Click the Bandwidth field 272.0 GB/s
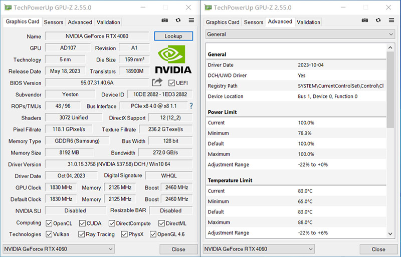Image resolution: width=401 pixels, height=257 pixels. coord(165,152)
